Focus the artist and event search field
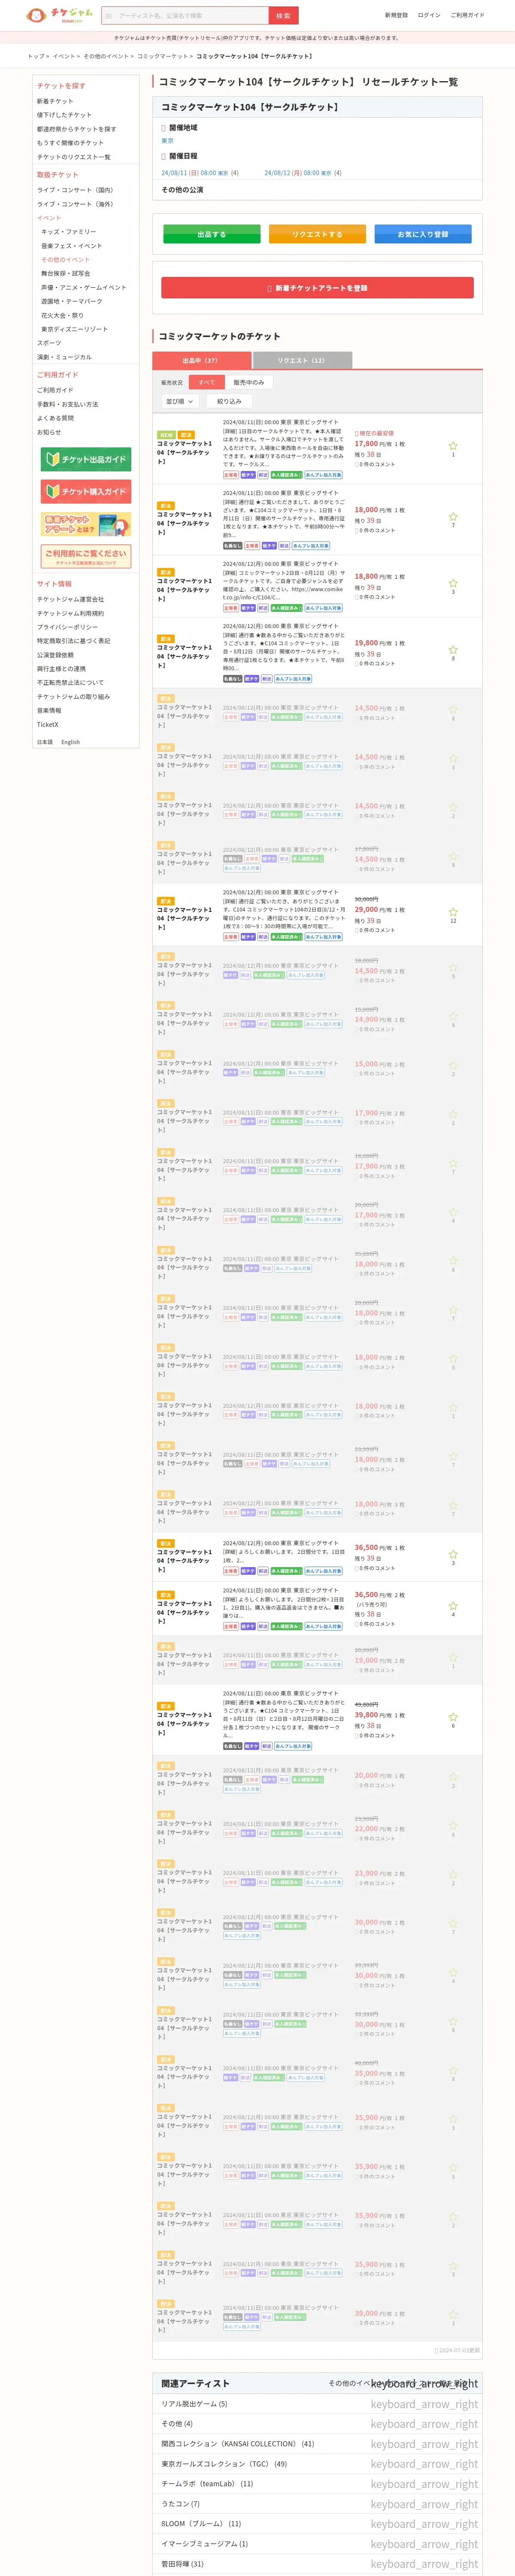Screen dimensions: 515x2576 [x=185, y=15]
